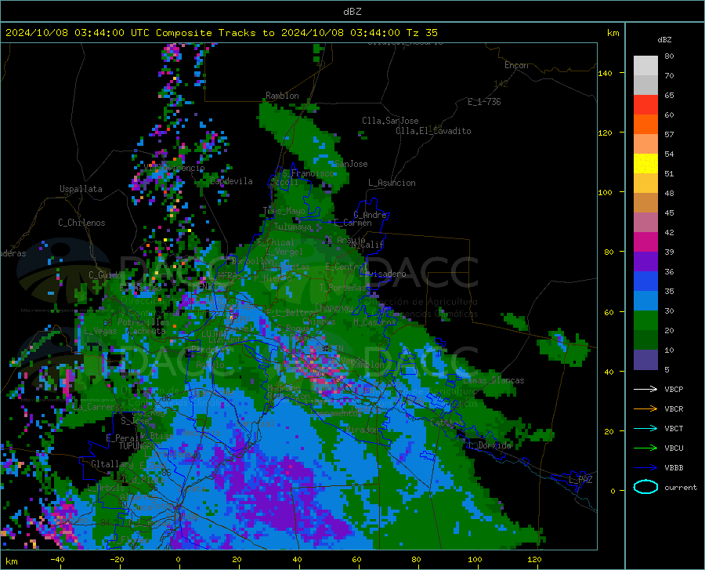The image size is (705, 570).
Task: Click the 'SanJose' label on the map
Action: [x=351, y=164]
